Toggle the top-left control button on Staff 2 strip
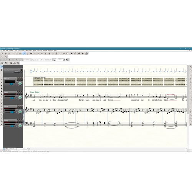Screen dimensions: 192x192 click(18, 106)
